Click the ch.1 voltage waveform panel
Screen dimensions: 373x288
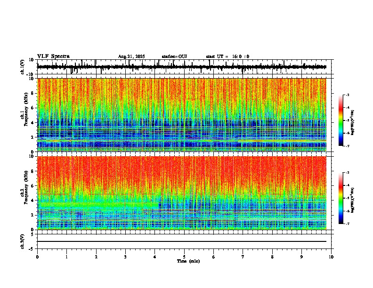point(184,67)
